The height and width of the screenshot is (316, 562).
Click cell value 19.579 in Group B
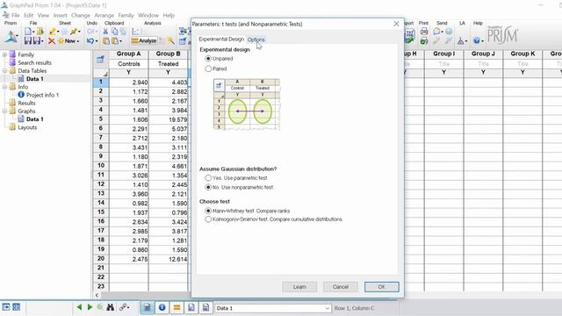point(168,119)
